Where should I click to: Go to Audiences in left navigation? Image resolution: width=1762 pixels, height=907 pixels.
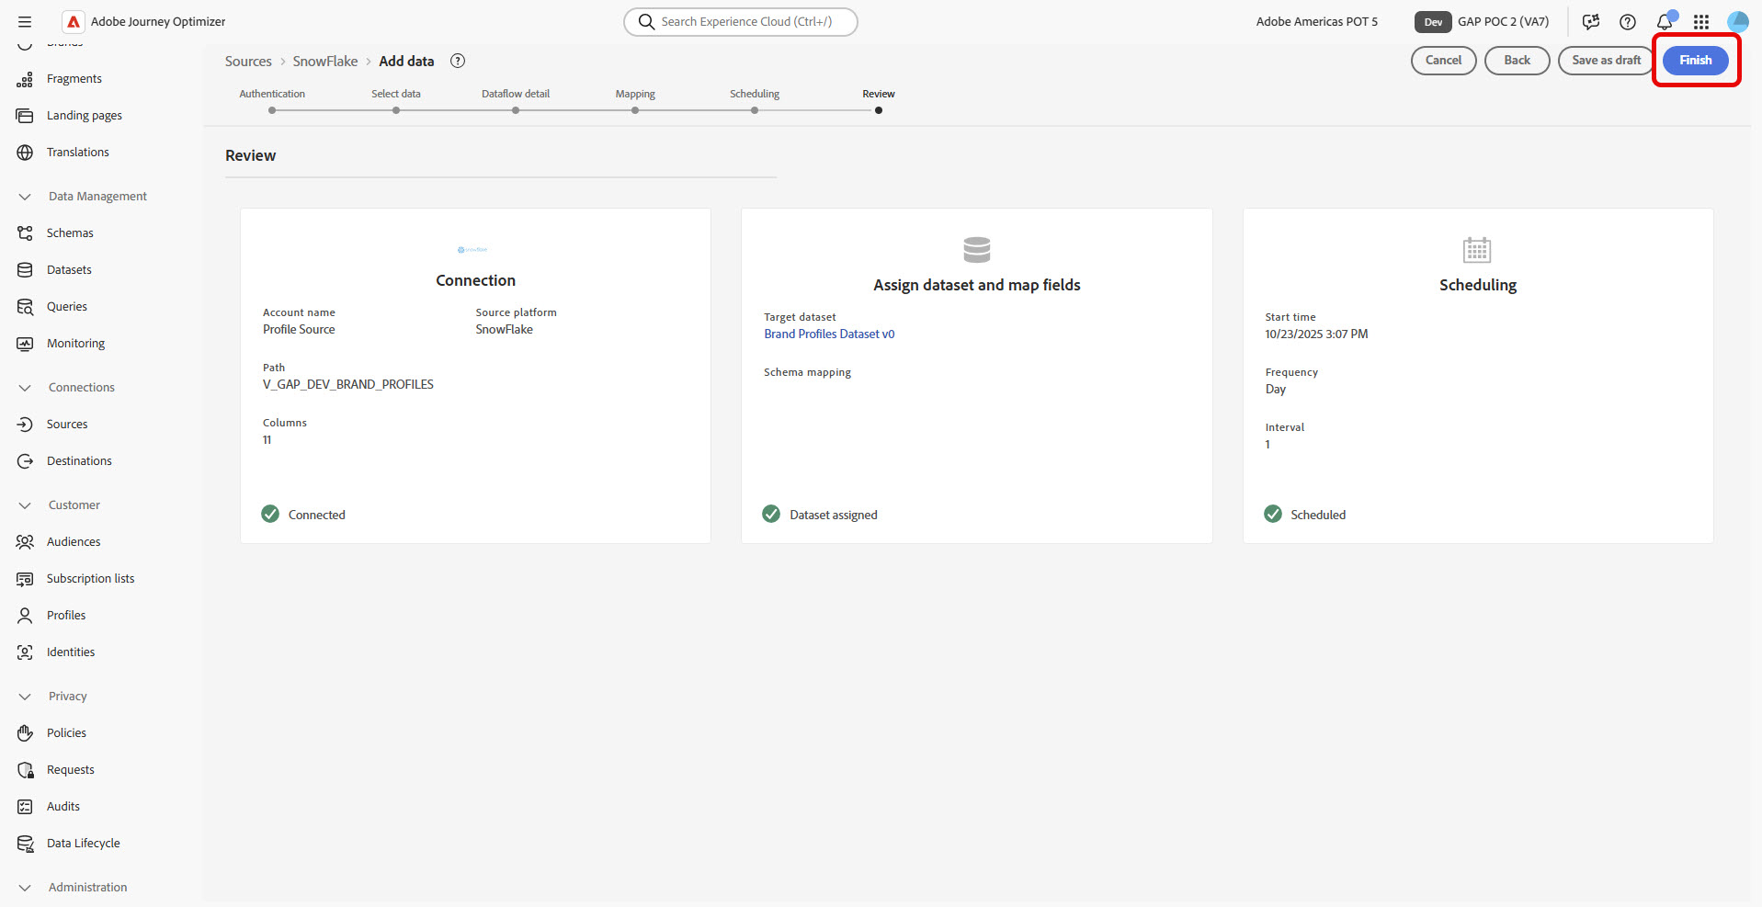[x=74, y=542]
